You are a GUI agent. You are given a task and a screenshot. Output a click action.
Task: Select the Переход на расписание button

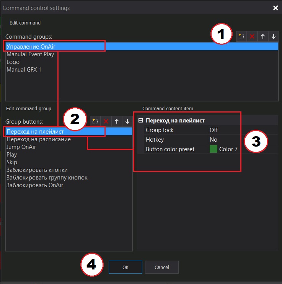(x=69, y=139)
